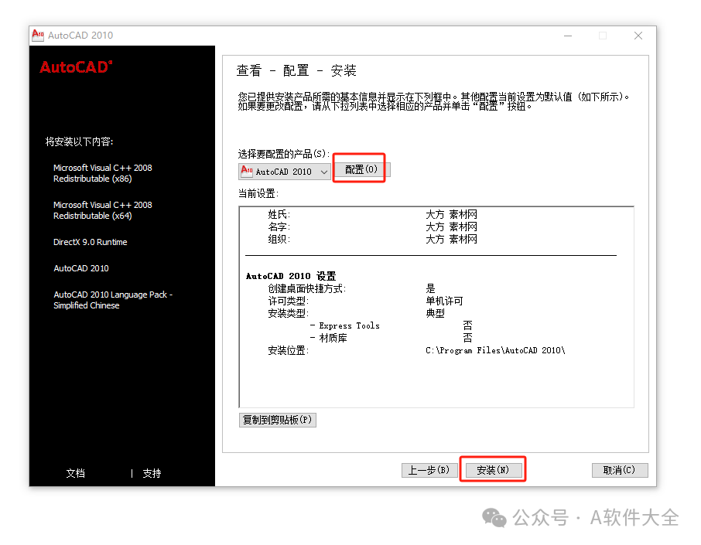Click the 安装类型 setting row

coord(356,314)
